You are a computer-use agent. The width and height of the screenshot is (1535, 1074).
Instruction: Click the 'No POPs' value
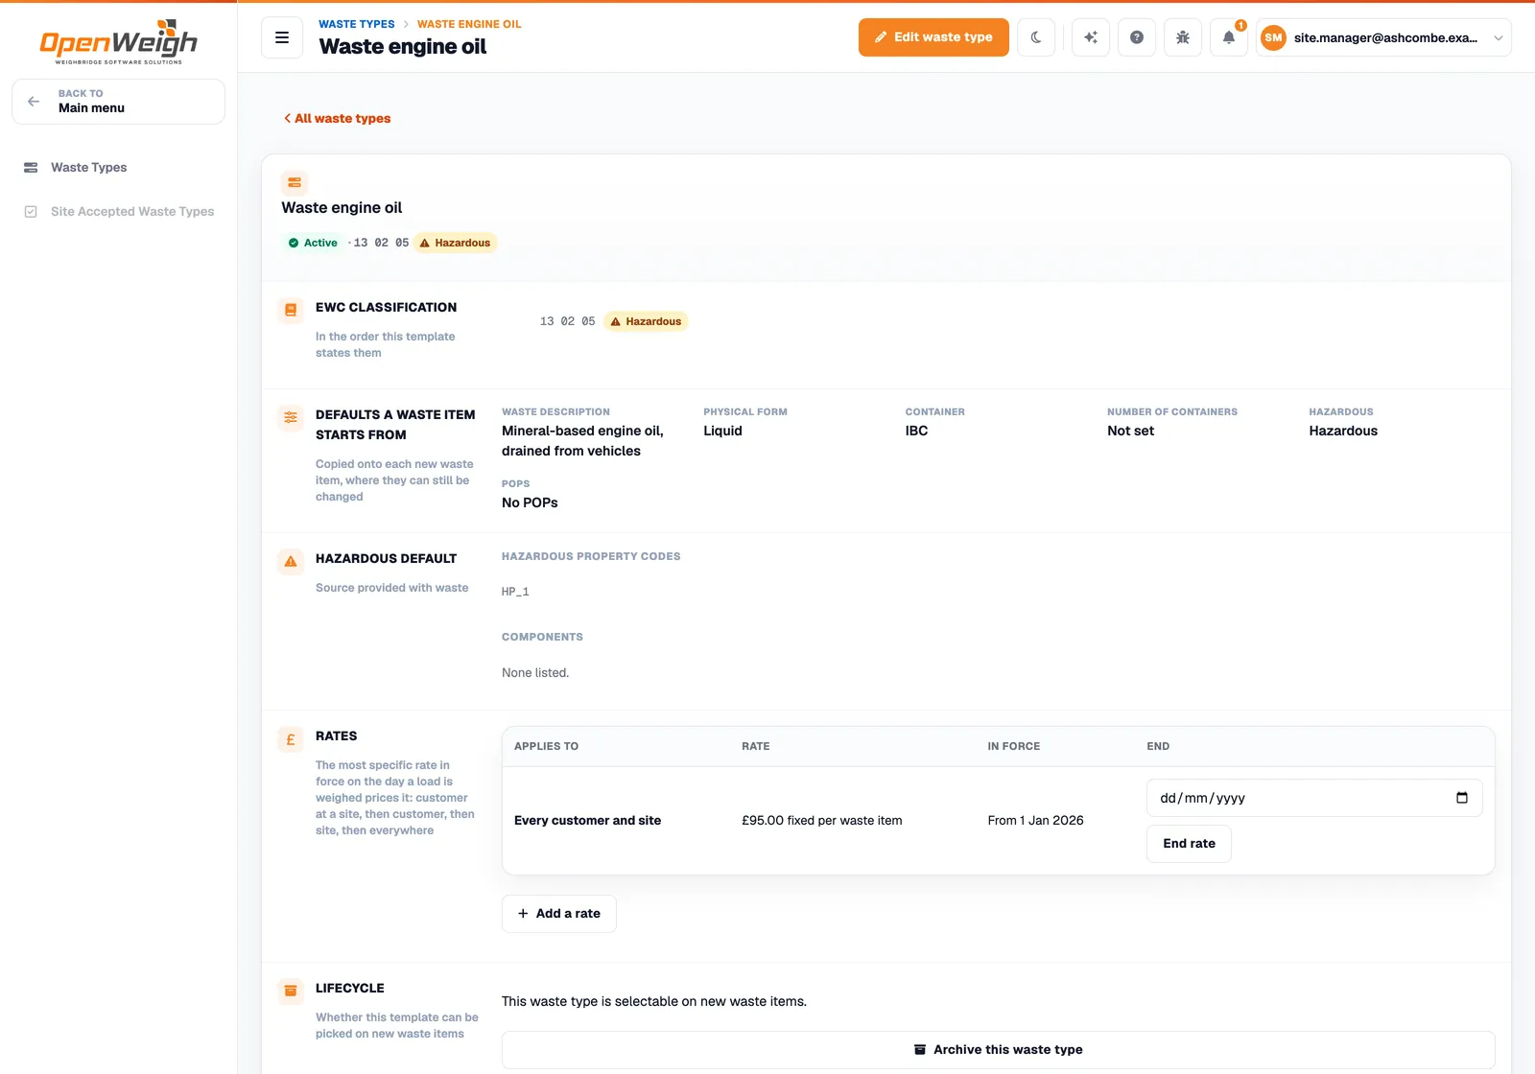[530, 503]
